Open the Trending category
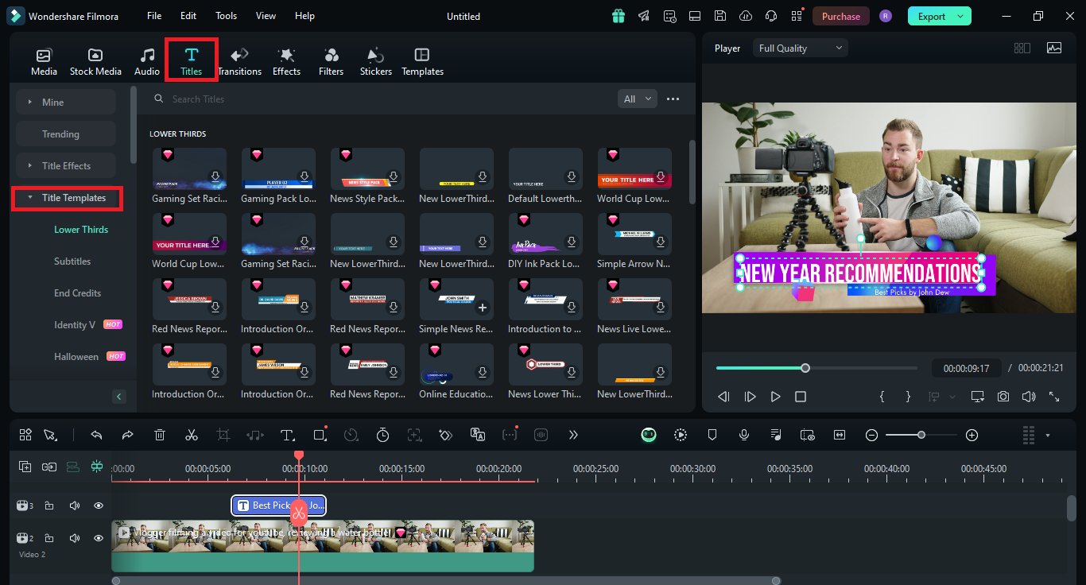This screenshot has width=1086, height=585. (66, 134)
